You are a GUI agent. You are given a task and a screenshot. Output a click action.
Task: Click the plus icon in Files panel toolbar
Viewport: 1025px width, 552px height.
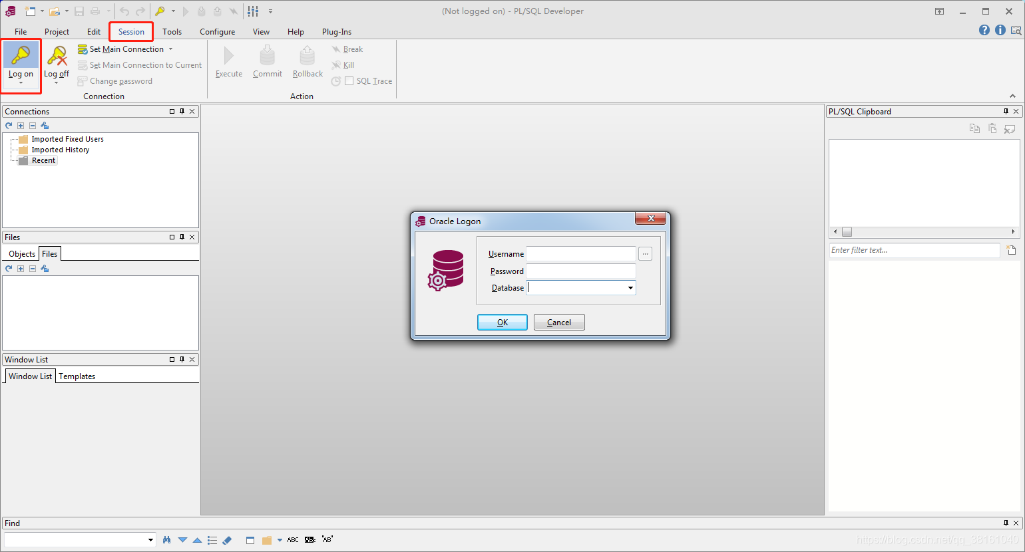[x=21, y=269]
